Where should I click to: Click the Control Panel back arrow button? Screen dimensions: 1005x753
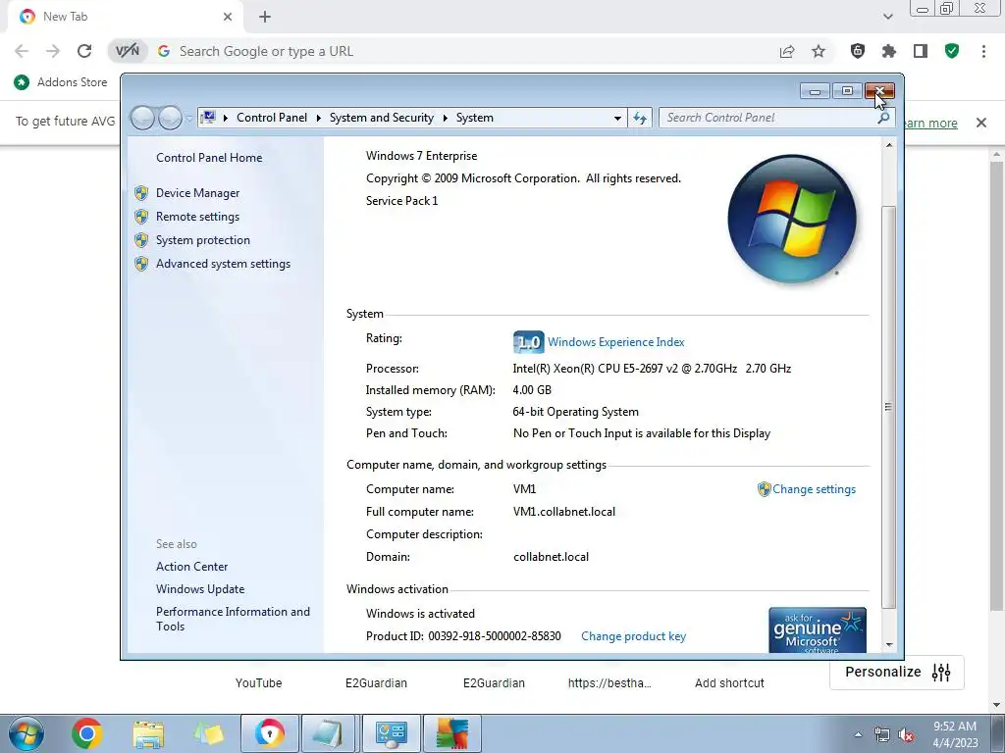pos(142,118)
